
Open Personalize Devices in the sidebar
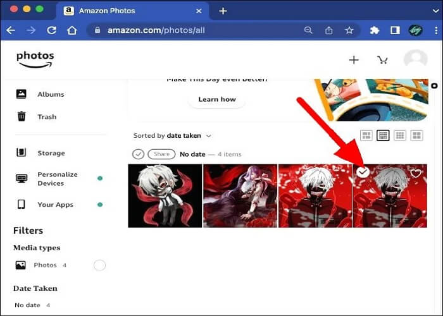point(58,179)
